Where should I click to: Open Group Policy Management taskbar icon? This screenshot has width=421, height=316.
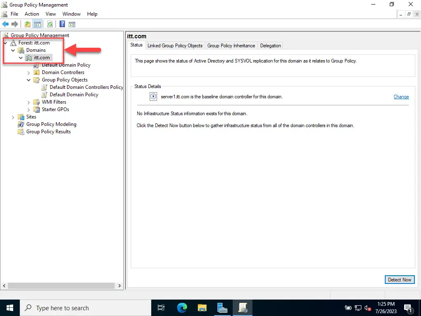(x=243, y=308)
